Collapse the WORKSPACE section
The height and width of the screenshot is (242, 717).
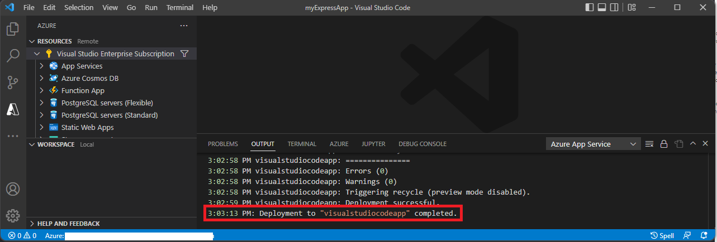pyautogui.click(x=32, y=144)
